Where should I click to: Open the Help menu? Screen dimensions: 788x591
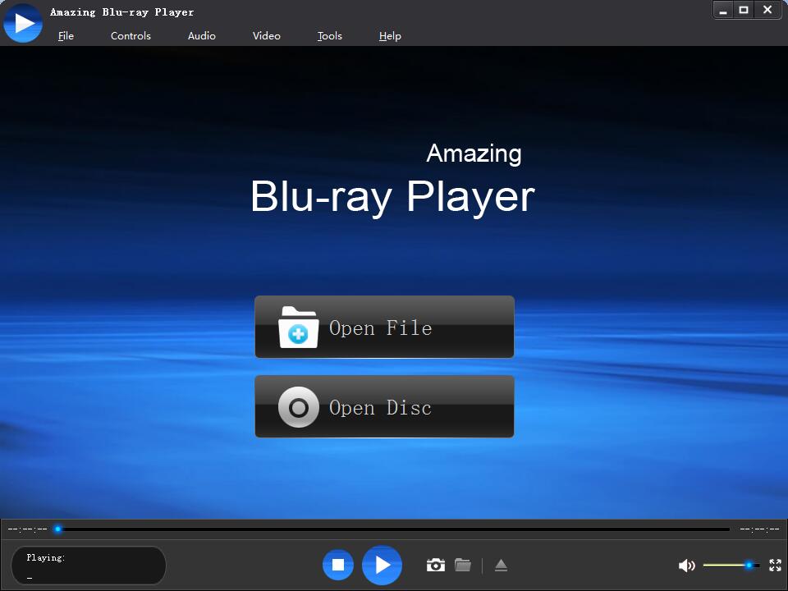390,35
